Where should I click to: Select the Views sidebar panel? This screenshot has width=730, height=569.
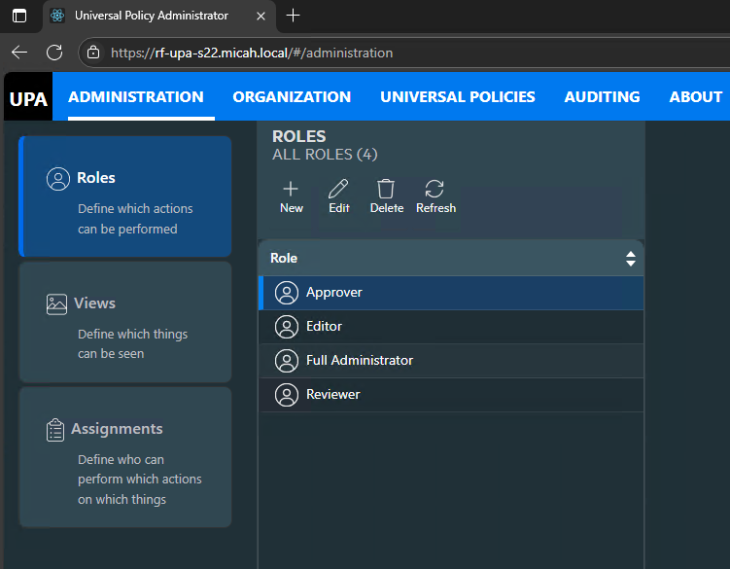(124, 322)
